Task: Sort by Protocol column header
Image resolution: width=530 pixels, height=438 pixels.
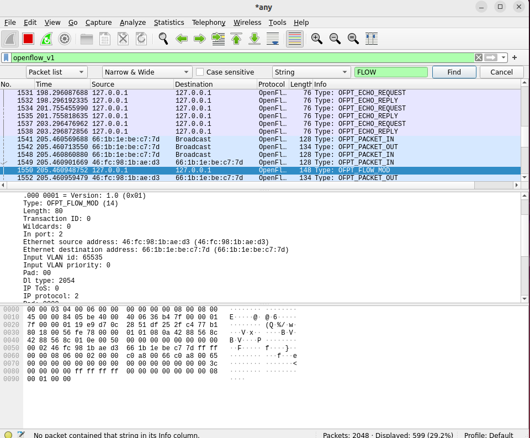Action: (273, 84)
